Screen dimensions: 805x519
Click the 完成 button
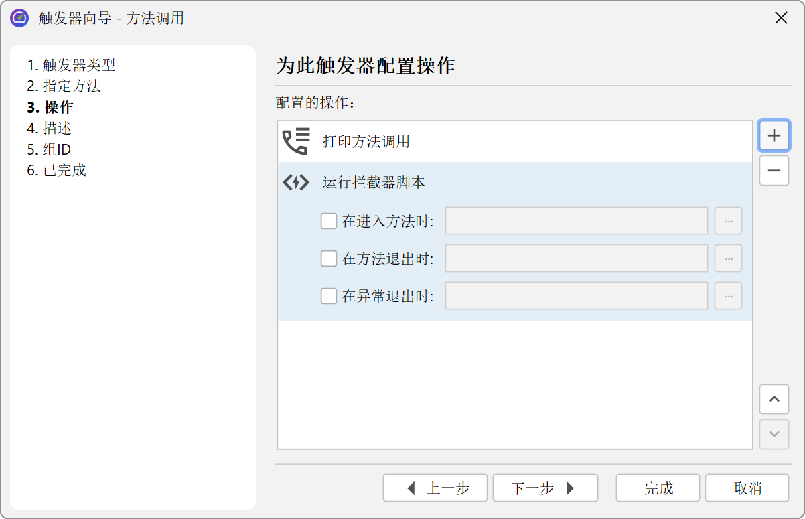click(x=658, y=488)
